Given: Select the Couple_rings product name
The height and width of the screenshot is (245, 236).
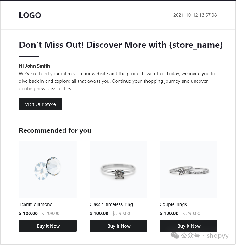Looking at the screenshot, I should [x=173, y=204].
